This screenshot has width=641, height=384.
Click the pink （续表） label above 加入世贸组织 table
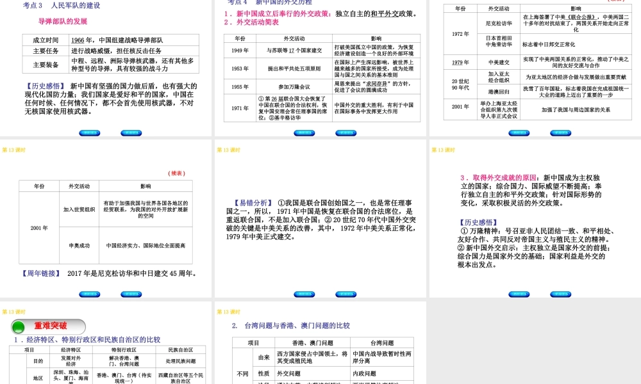click(x=177, y=173)
